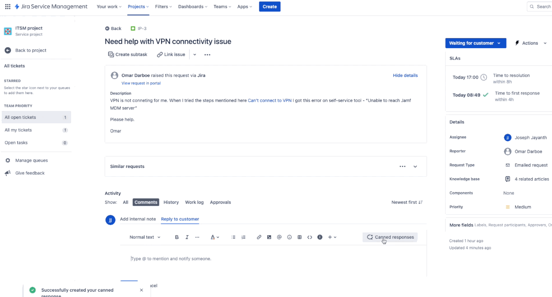This screenshot has height=297, width=552.
Task: Insert a code snippet in the editor
Action: tap(310, 237)
